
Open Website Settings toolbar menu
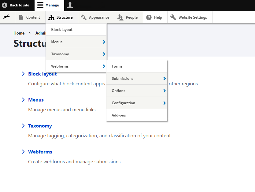point(190,17)
